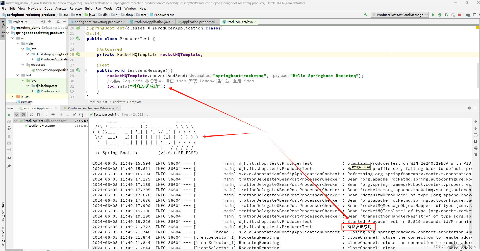Open the Build menu
This screenshot has height=251, width=480.
(89, 8)
